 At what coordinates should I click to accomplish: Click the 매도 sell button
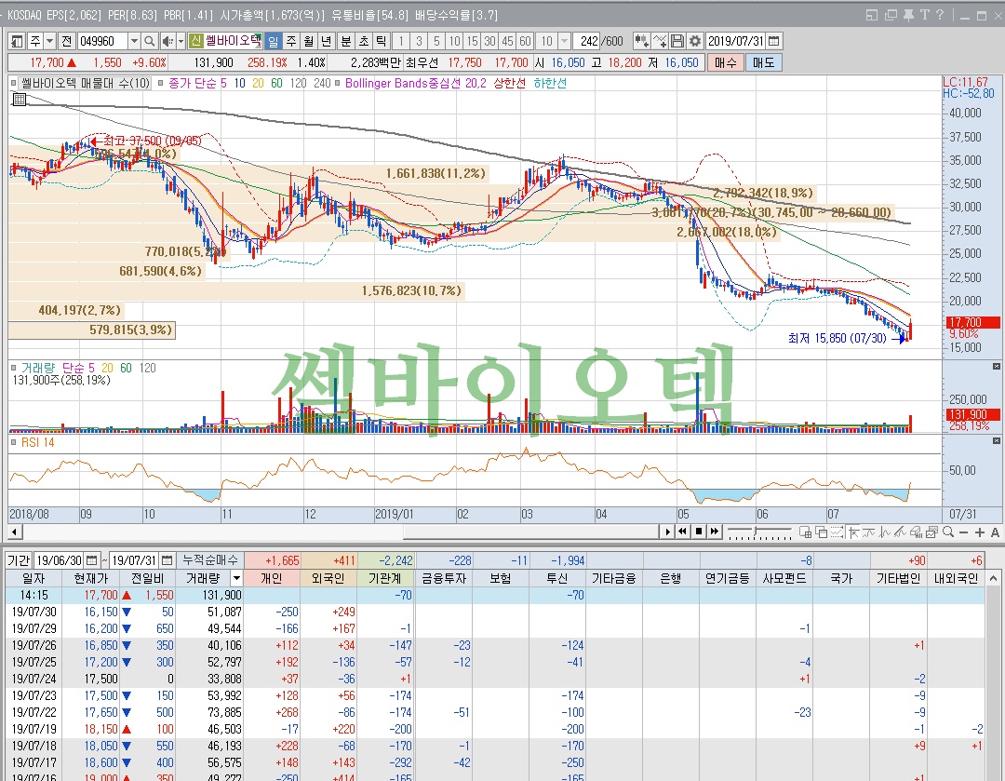[763, 62]
